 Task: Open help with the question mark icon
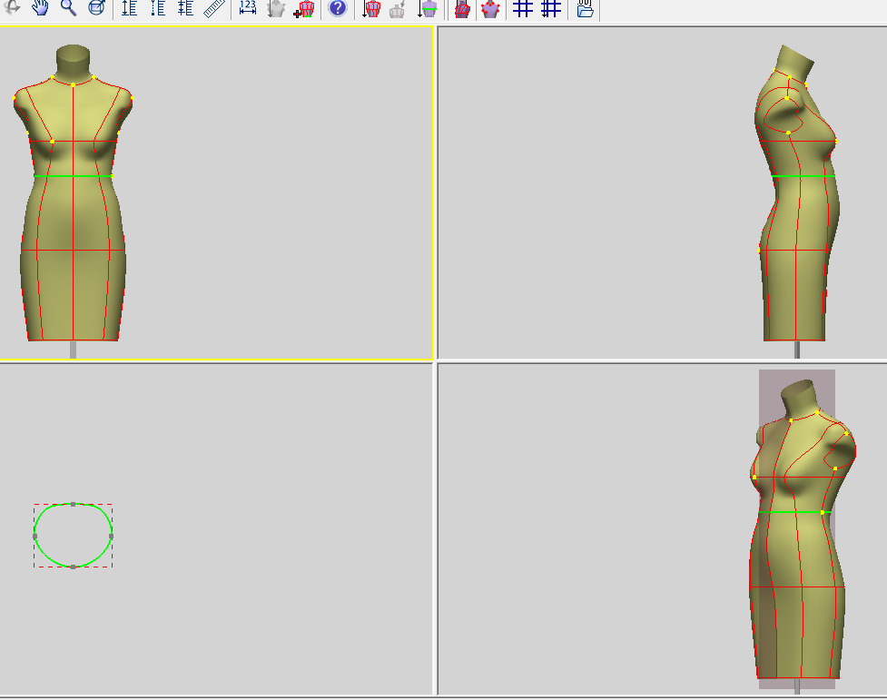coord(337,7)
